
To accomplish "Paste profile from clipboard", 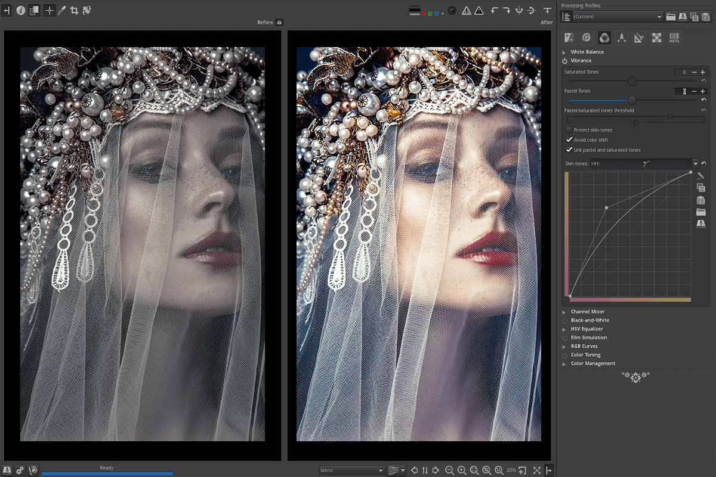I will point(705,17).
